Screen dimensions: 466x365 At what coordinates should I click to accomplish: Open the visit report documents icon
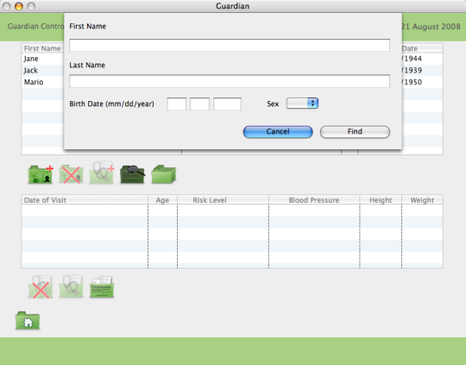(x=102, y=286)
